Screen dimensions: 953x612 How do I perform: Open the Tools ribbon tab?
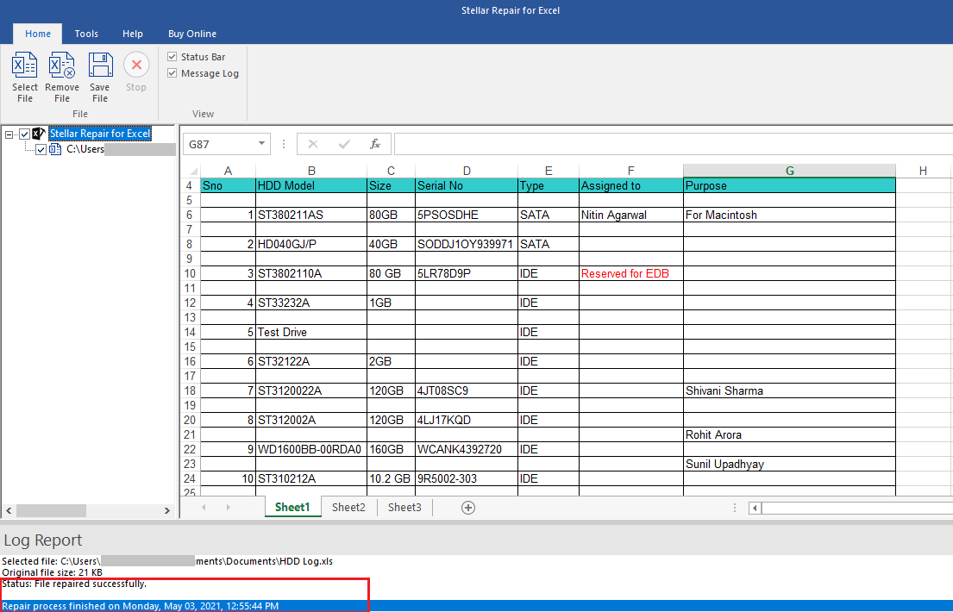86,34
